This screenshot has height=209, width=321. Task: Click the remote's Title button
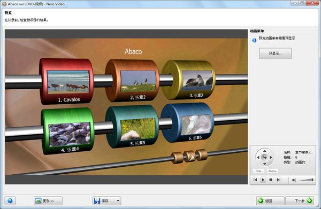[x=258, y=171]
